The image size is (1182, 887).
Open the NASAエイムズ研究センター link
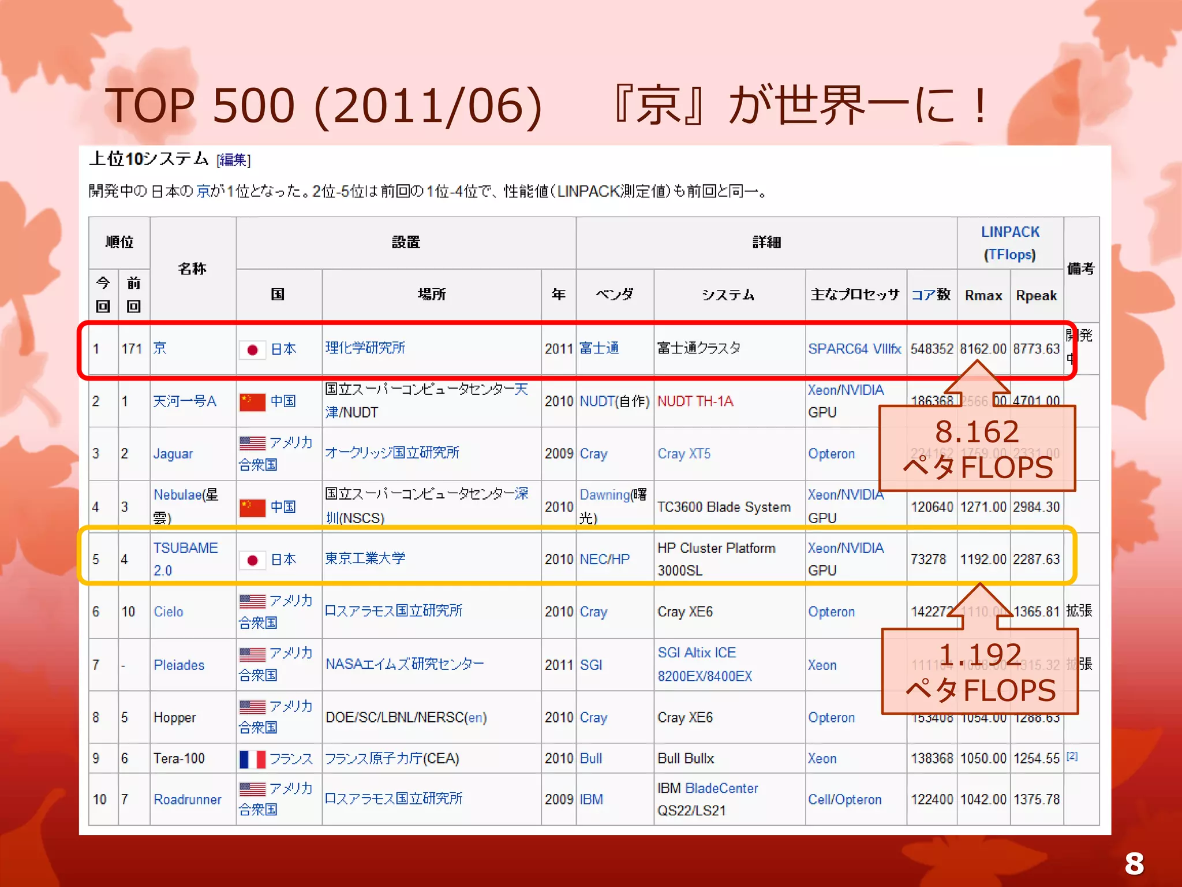click(x=405, y=664)
